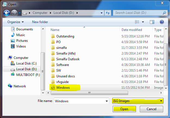
Task: Open Help with the question mark icon
Action: pos(162,22)
